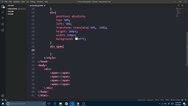Open the Go menu
The height and width of the screenshot is (106, 188).
(28, 2)
